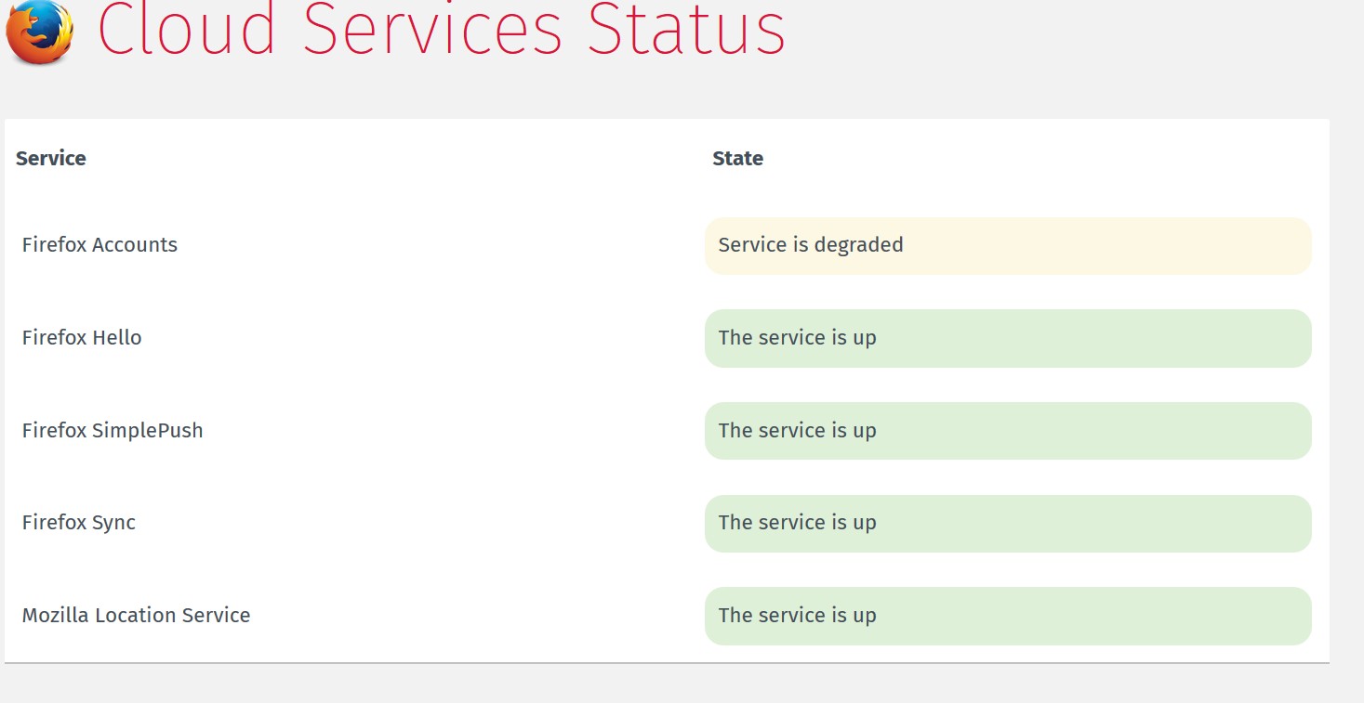Click Firefox Hello's green 'service is up' badge
Screen dimensions: 1364x703
click(x=1008, y=338)
